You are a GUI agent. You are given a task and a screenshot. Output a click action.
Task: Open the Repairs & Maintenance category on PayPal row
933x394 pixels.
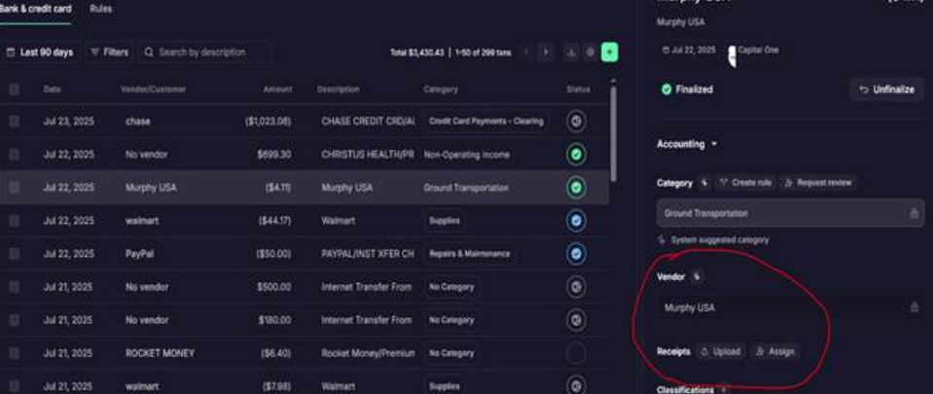click(469, 254)
